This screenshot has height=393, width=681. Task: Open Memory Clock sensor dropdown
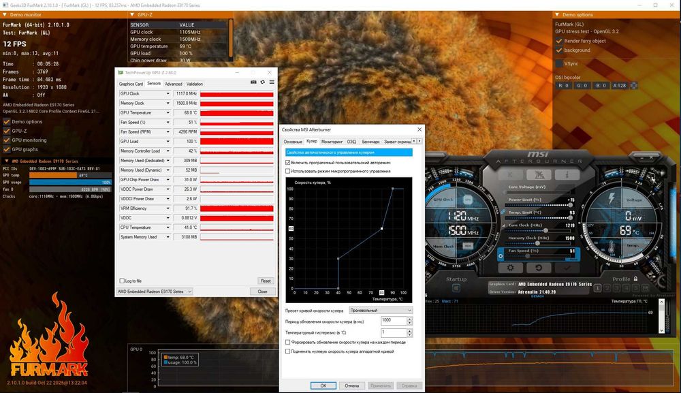coord(168,104)
